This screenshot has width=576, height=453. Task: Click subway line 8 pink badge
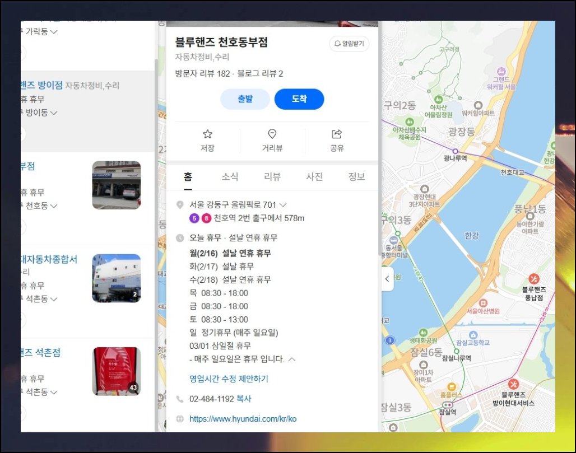(206, 218)
